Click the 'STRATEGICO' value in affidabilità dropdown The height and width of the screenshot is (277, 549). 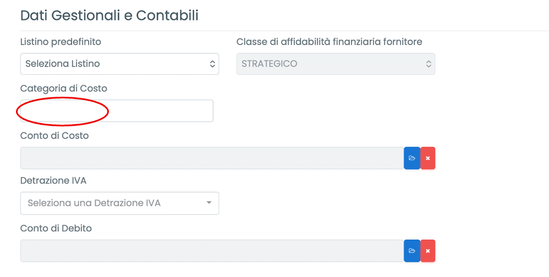pyautogui.click(x=270, y=64)
